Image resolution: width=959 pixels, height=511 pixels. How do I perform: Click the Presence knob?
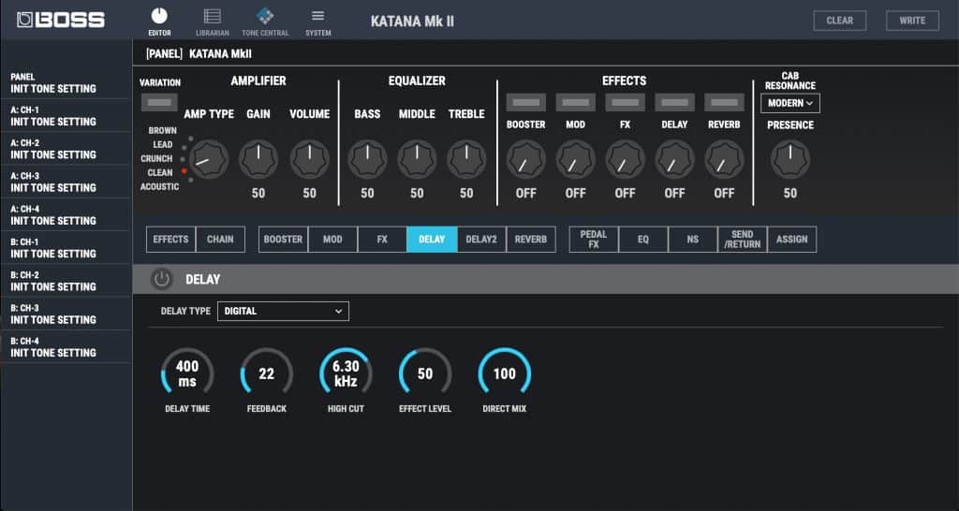(790, 159)
